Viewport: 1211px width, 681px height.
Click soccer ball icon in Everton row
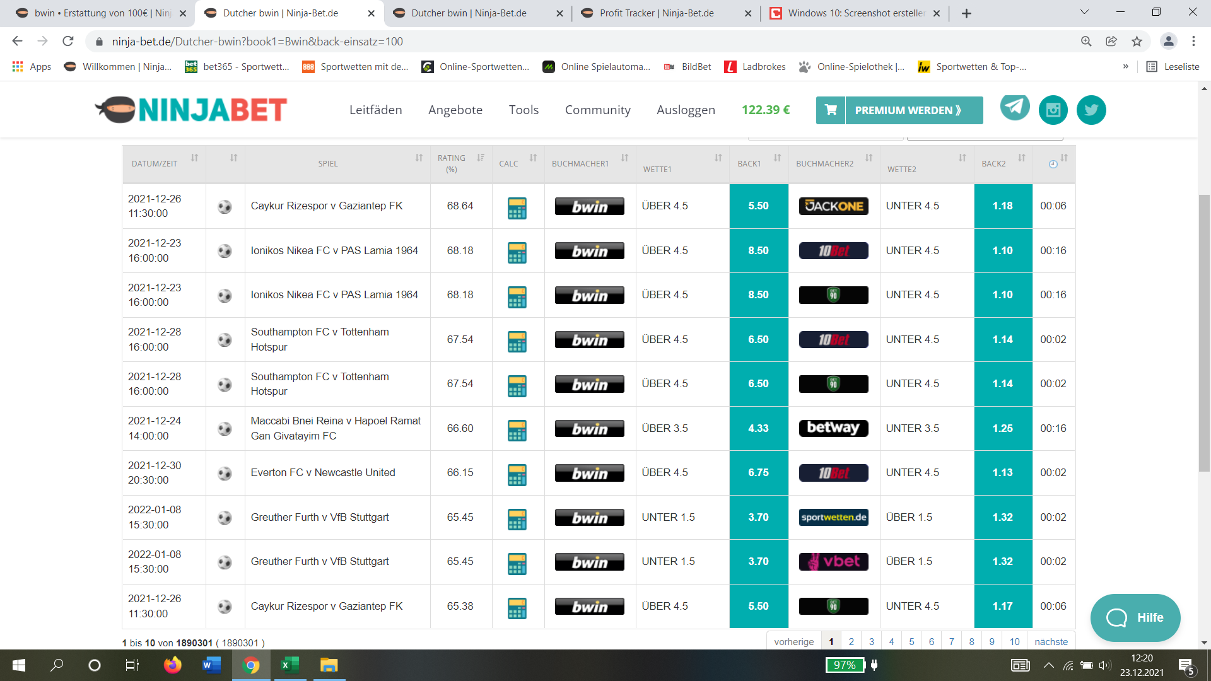225,473
